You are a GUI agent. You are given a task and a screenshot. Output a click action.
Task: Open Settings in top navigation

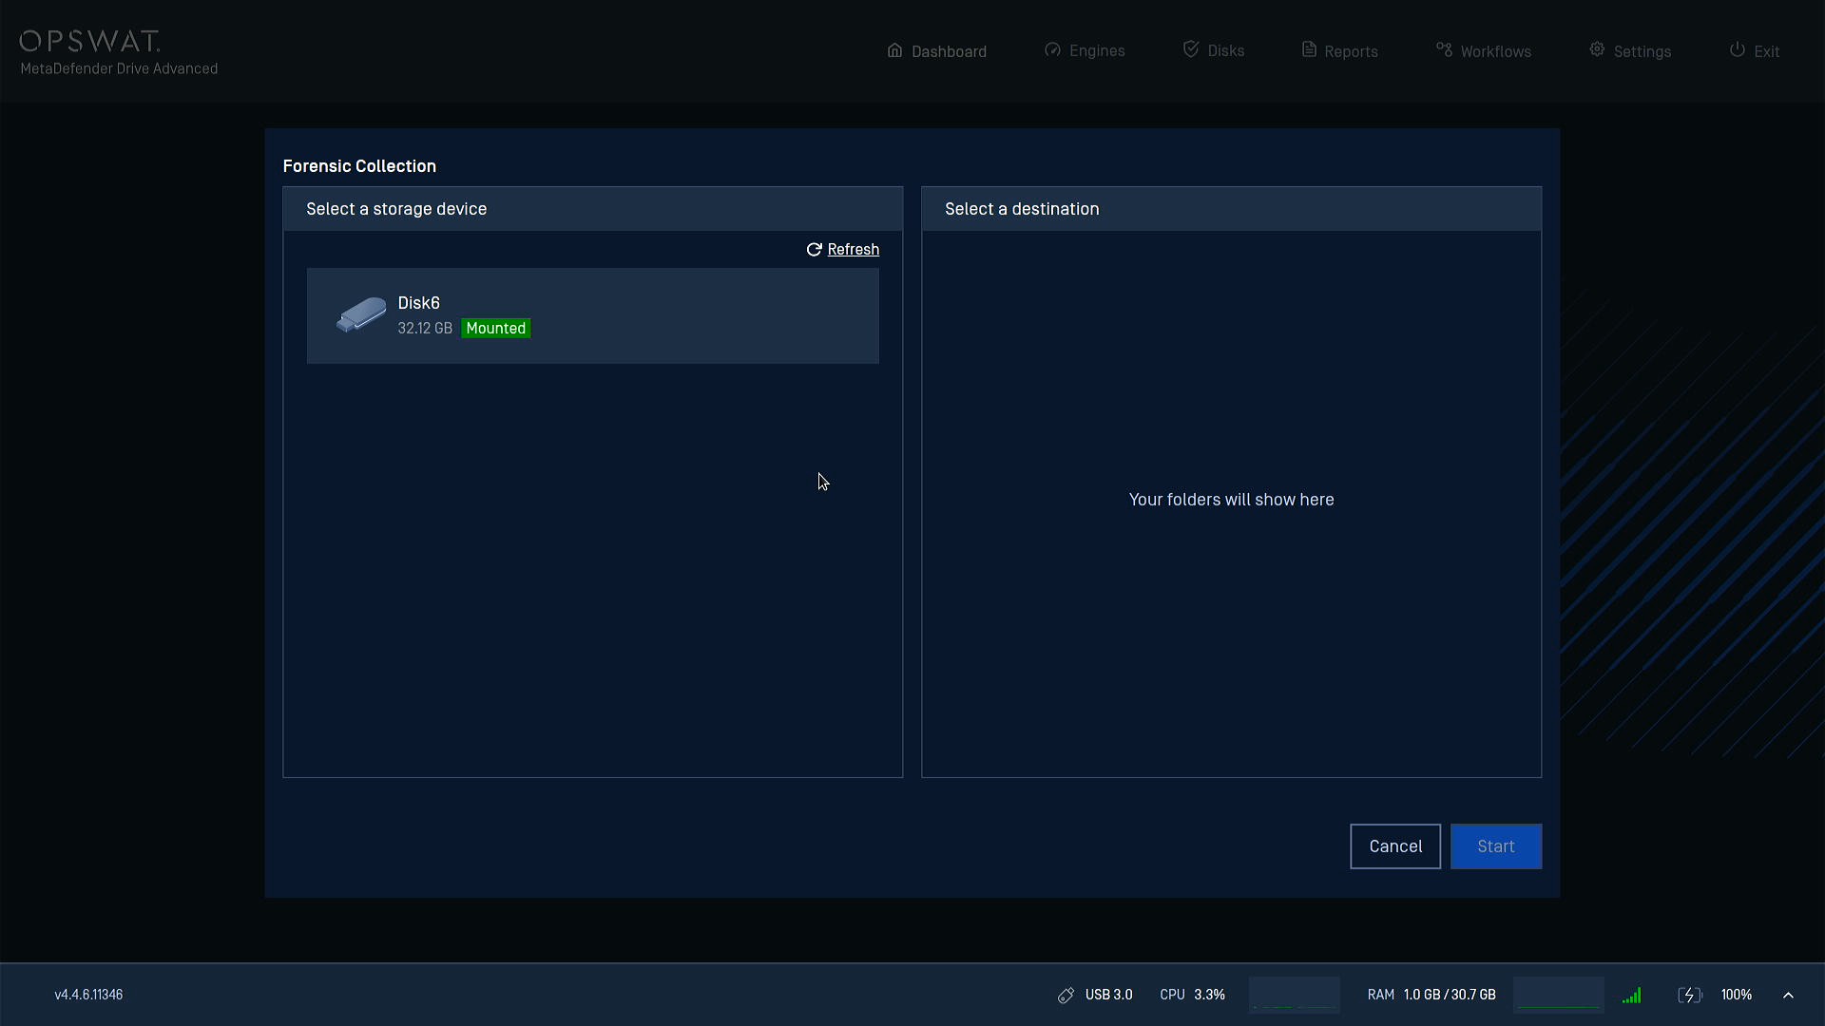[1630, 51]
